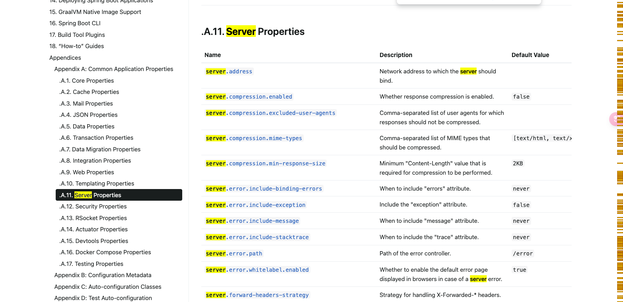Open A.3 Mail Properties
The width and height of the screenshot is (623, 302).
pos(86,104)
